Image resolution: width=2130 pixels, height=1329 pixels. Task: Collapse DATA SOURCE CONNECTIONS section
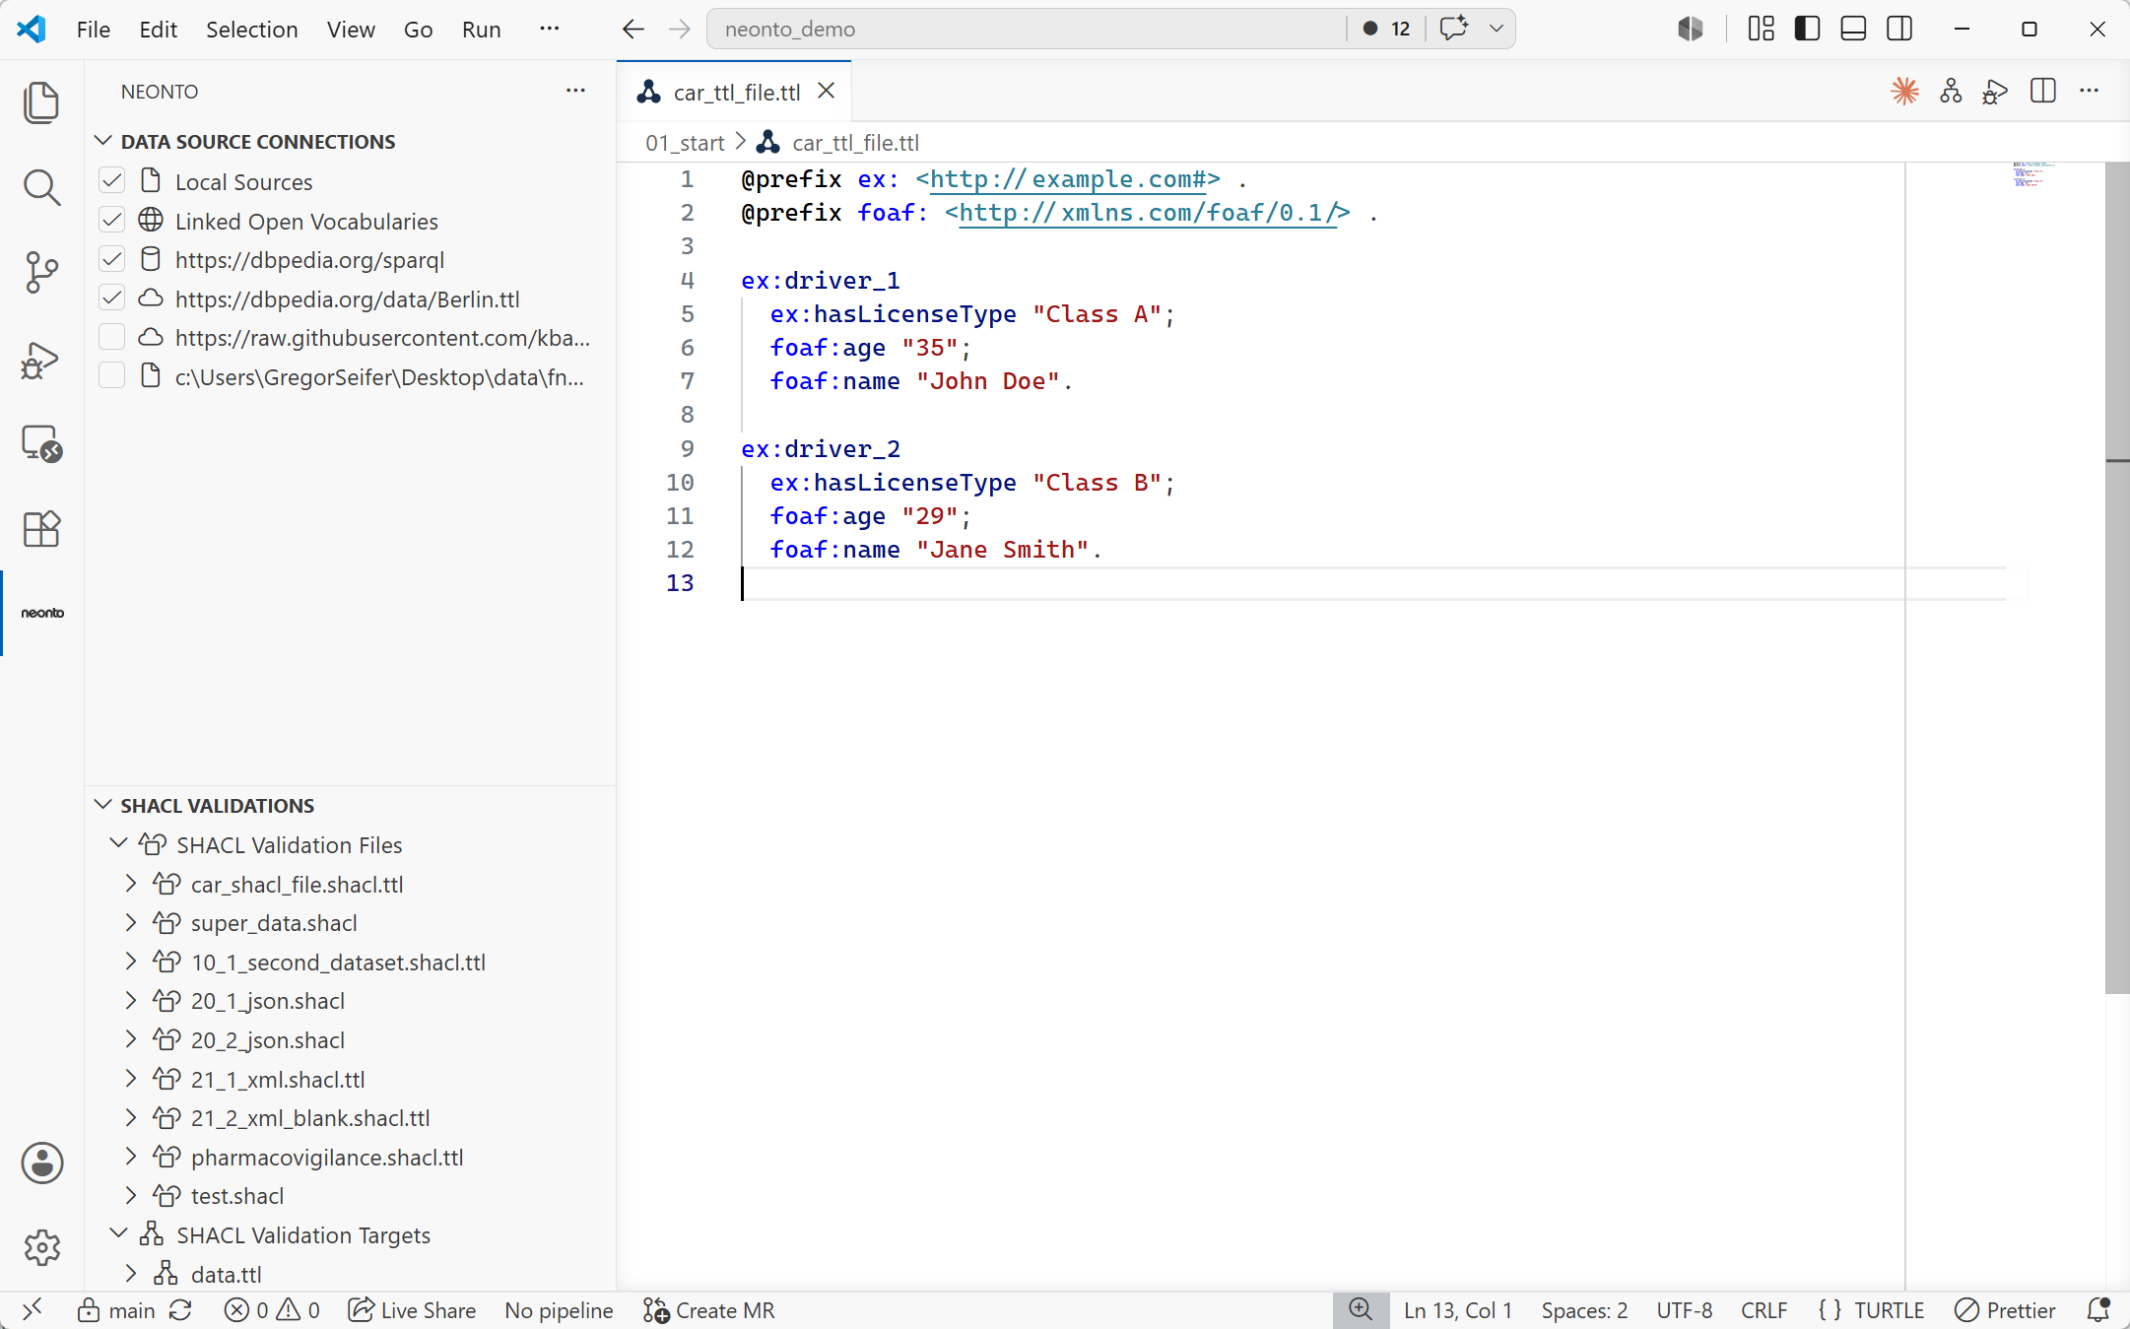[102, 141]
